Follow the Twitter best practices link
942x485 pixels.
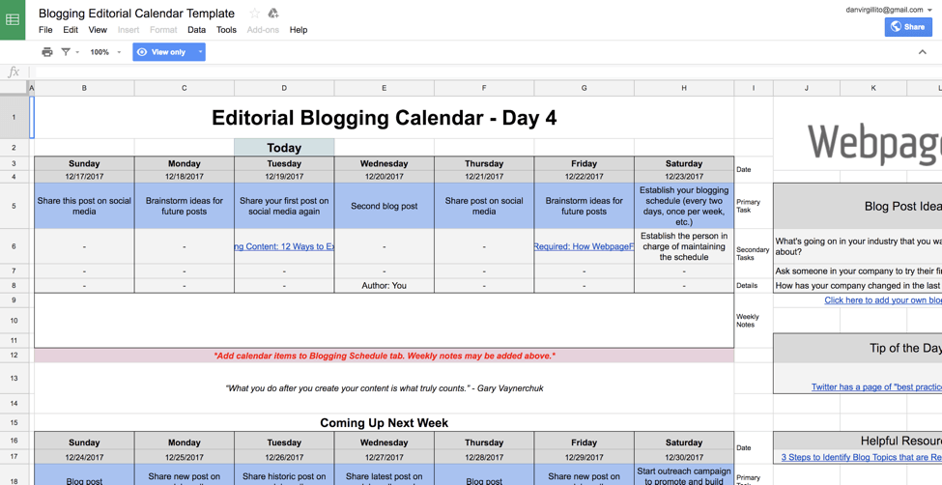coord(876,387)
